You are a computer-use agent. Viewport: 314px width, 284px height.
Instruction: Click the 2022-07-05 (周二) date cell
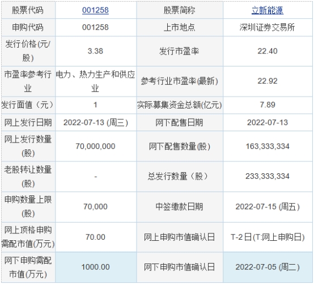pyautogui.click(x=268, y=267)
